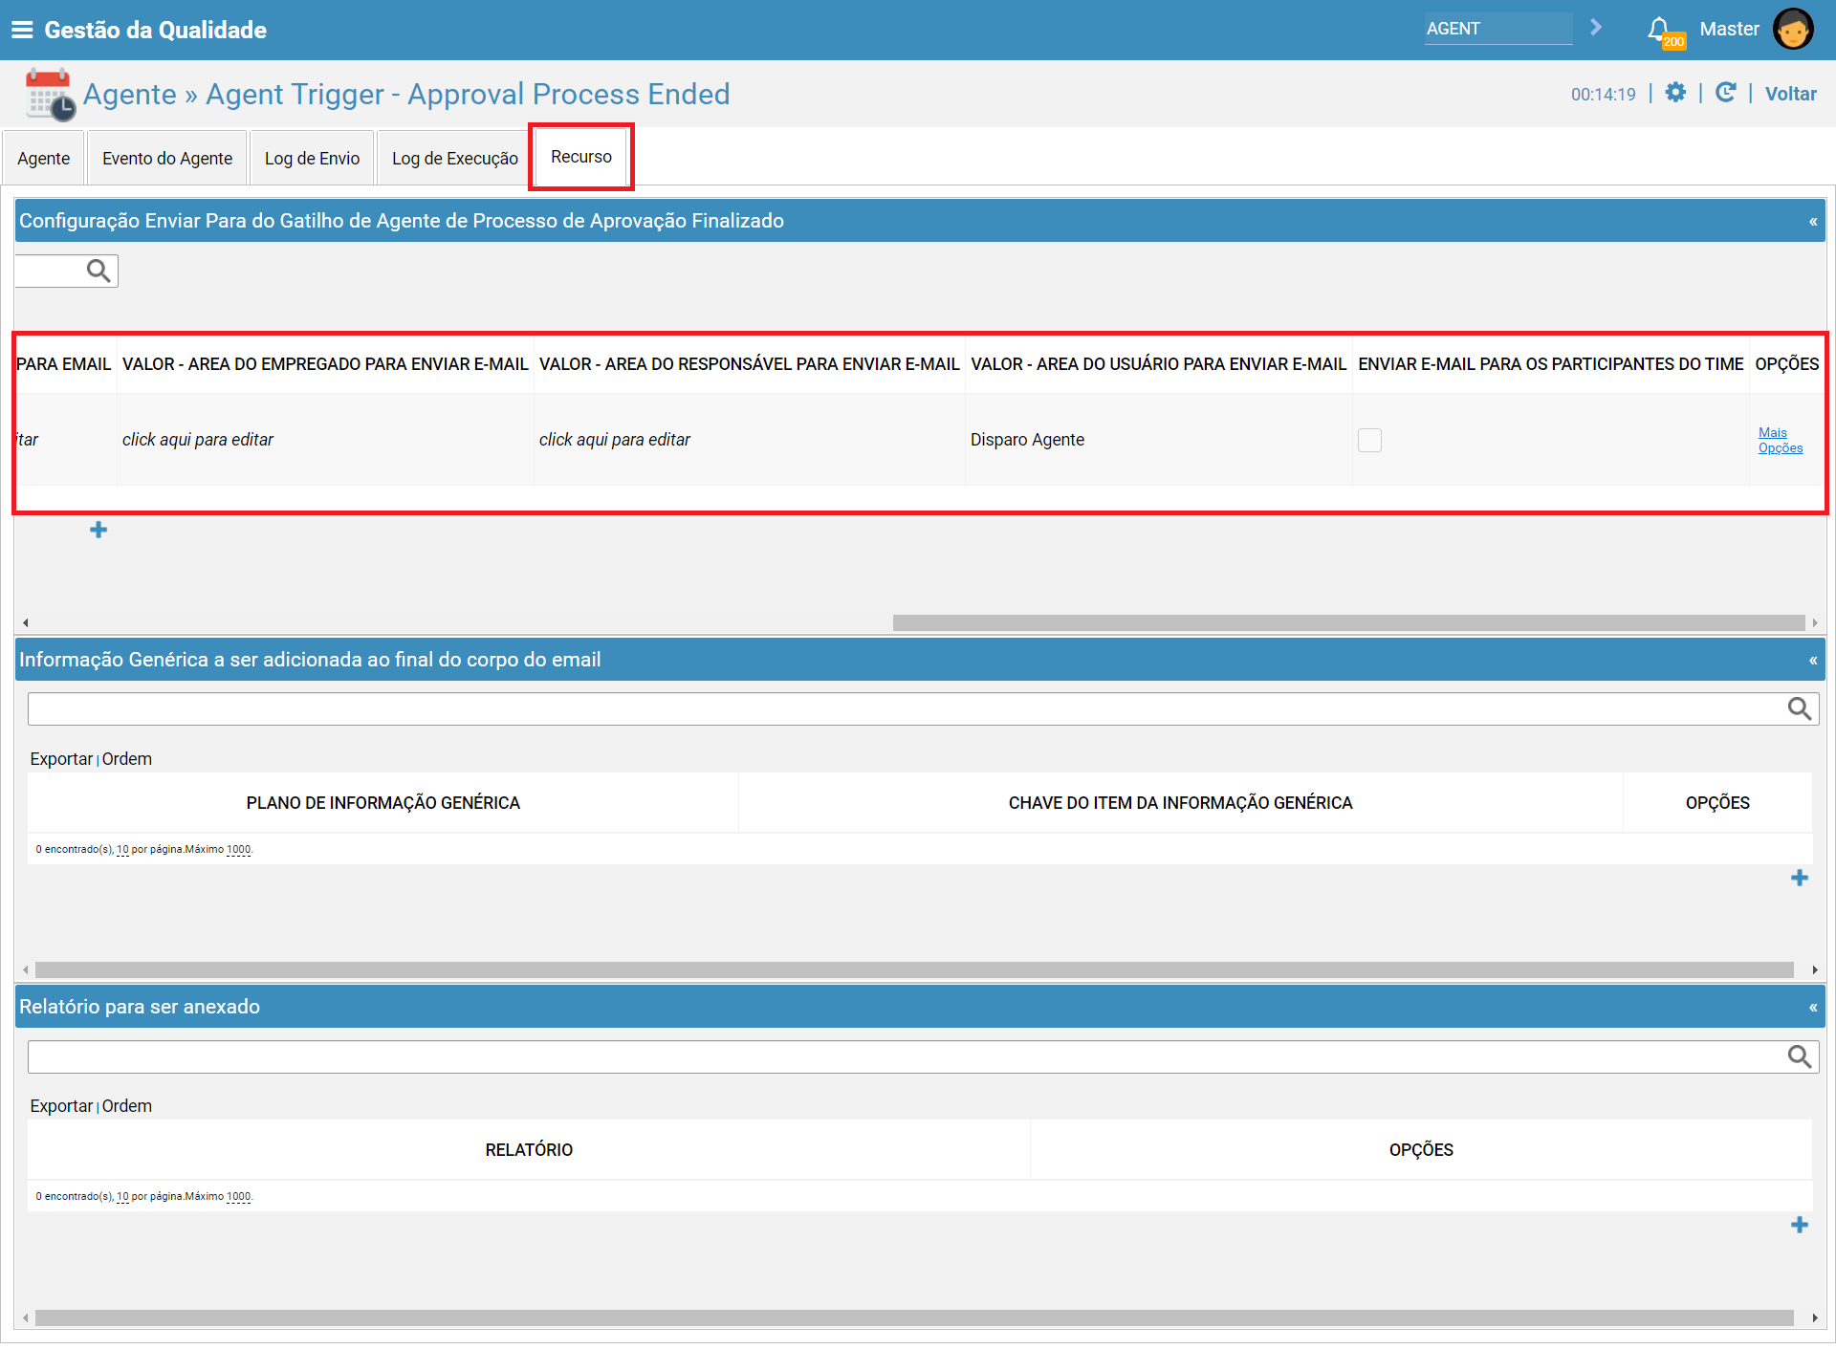Click Configuração grid scroll left arrow
Image resolution: width=1836 pixels, height=1349 pixels.
click(25, 623)
